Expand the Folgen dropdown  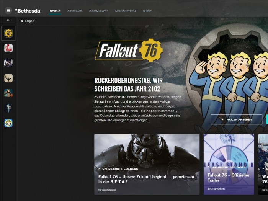point(29,21)
